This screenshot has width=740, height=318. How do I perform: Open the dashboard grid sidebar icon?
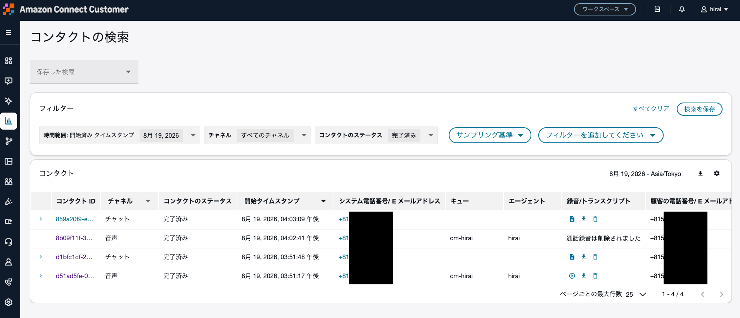[x=9, y=61]
